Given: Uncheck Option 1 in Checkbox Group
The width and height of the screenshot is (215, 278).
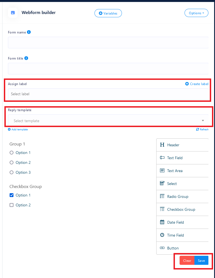Looking at the screenshot, I should point(12,195).
